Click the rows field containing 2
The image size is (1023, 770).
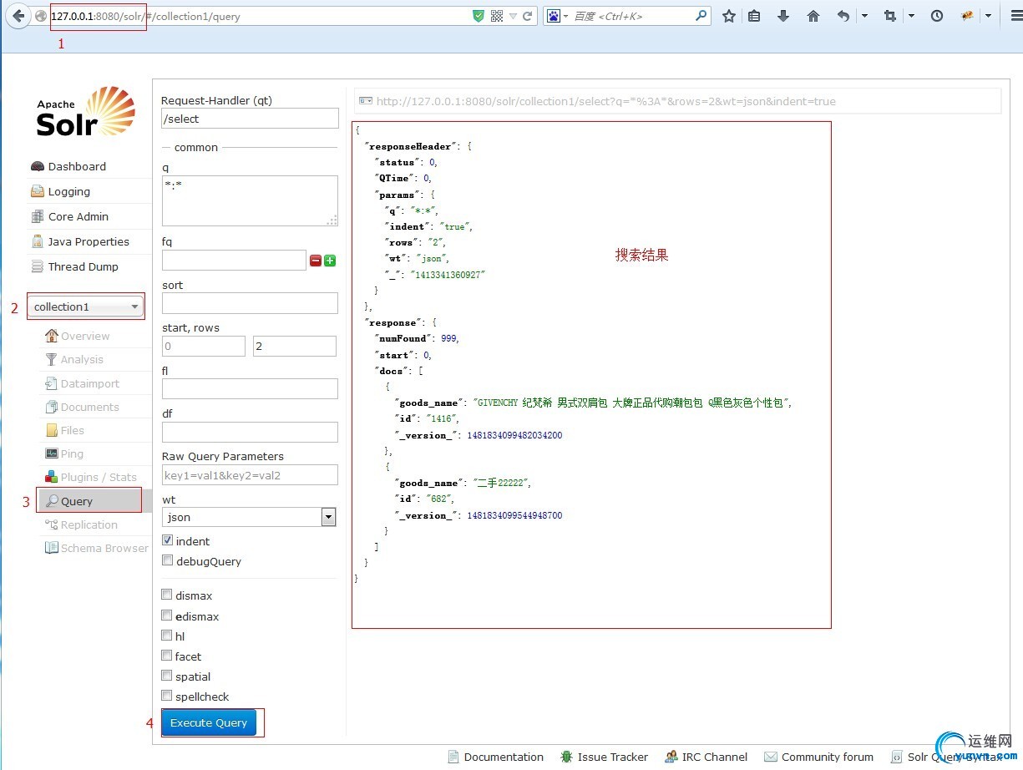[295, 346]
